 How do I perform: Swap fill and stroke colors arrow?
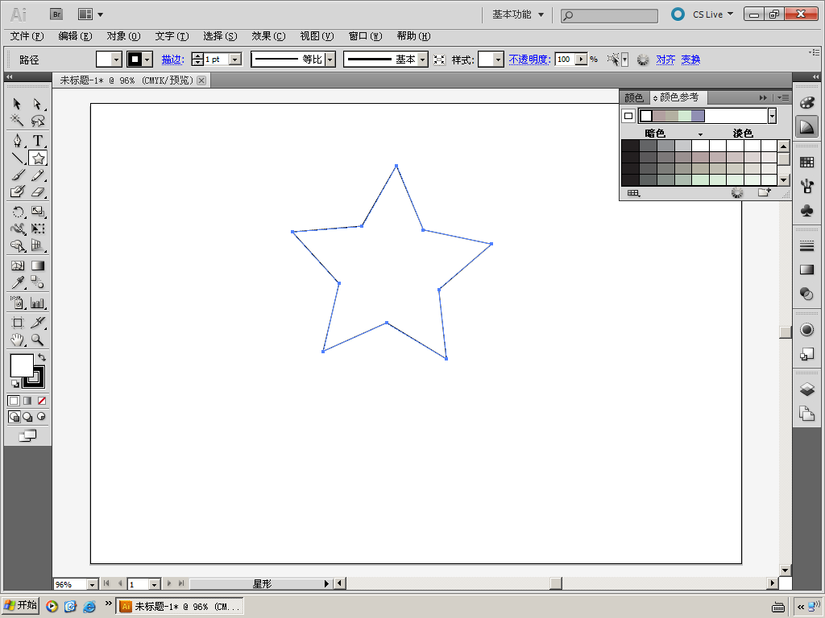42,356
